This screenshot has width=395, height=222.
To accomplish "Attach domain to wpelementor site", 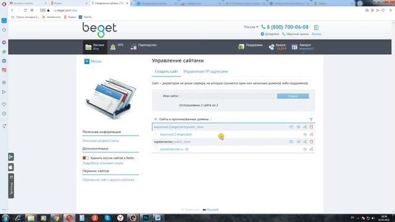I will coord(305,142).
